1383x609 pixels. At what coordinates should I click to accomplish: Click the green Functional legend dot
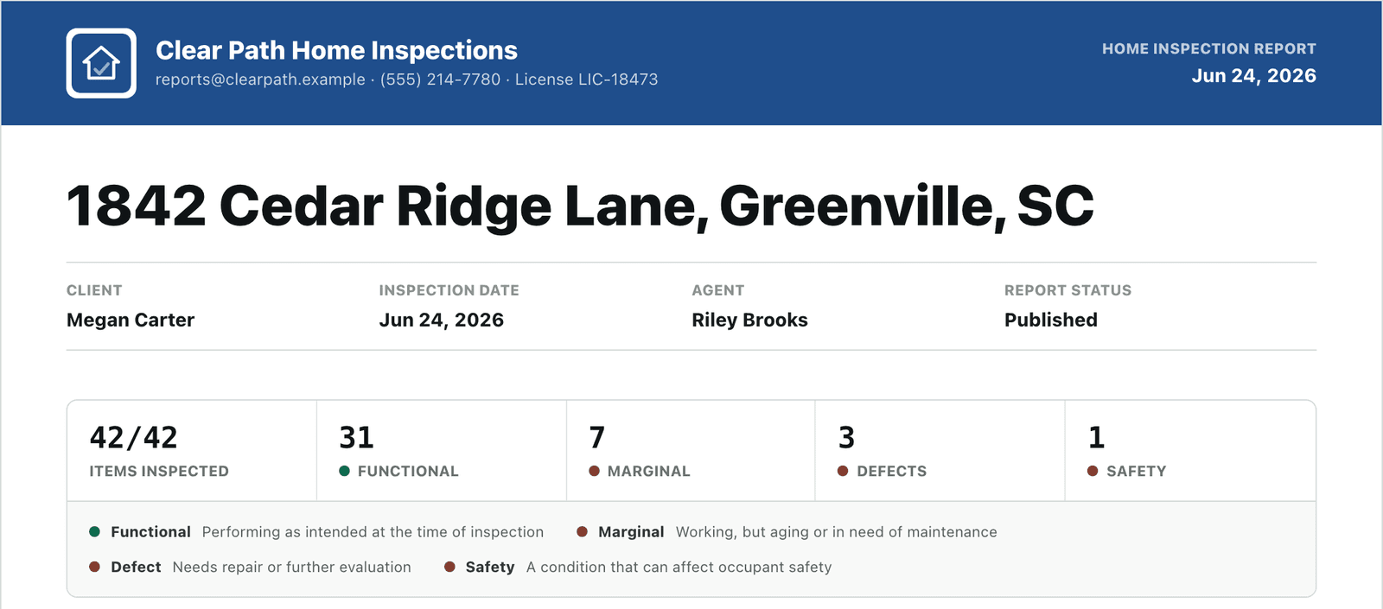[x=94, y=531]
